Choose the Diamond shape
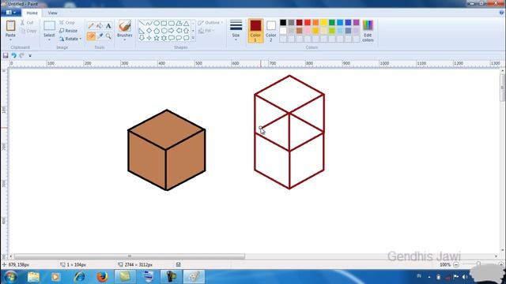This screenshot has height=284, width=506. [149, 31]
